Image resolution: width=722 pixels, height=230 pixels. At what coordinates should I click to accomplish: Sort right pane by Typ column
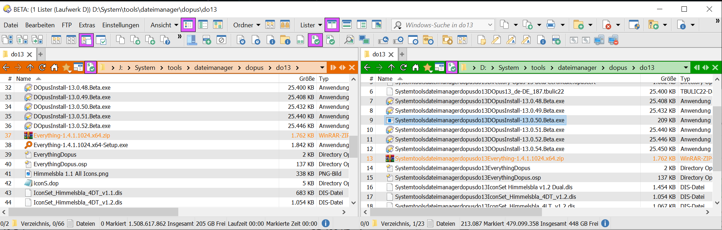(685, 79)
